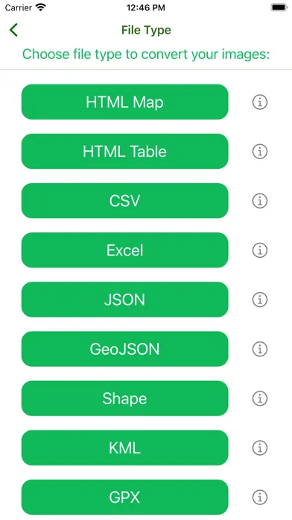Viewport: 292px width, 520px height.
Task: Open Excel format info icon
Action: point(260,250)
